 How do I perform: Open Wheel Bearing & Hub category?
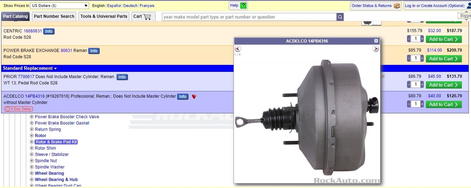(x=56, y=180)
